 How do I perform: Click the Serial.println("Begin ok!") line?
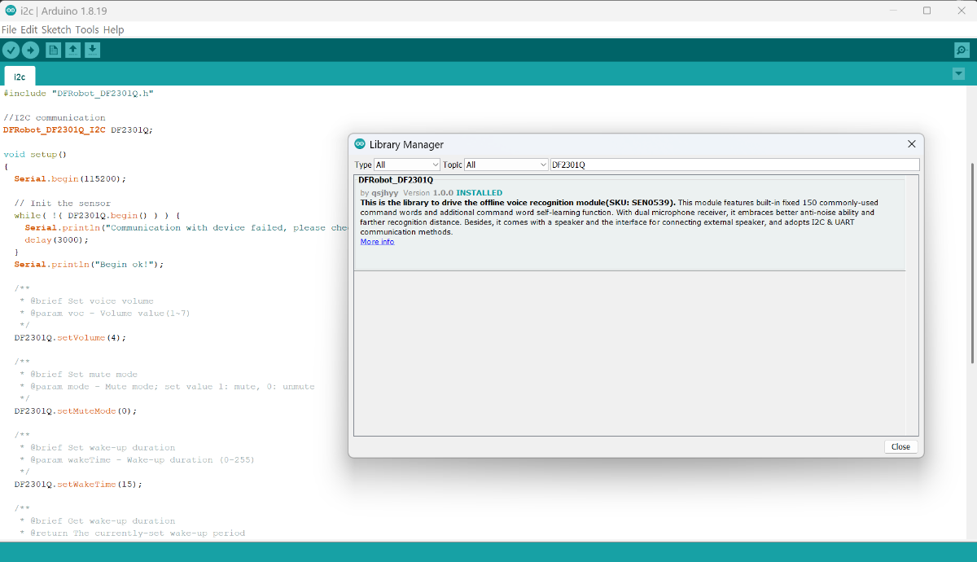[x=90, y=264]
